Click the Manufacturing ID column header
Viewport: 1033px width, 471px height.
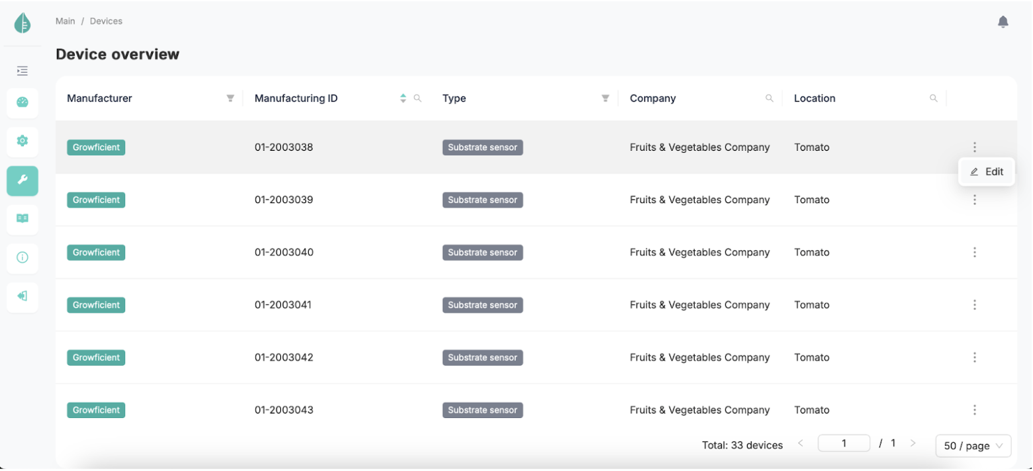coord(296,99)
